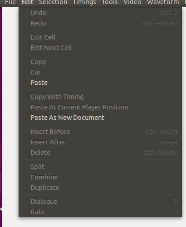Open the Tools menu
186x227 pixels.
pyautogui.click(x=110, y=2)
